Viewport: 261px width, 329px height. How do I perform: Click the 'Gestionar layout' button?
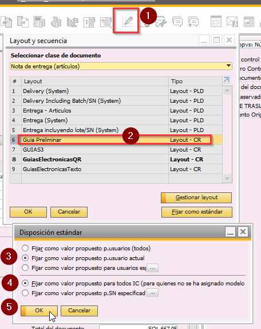[196, 198]
